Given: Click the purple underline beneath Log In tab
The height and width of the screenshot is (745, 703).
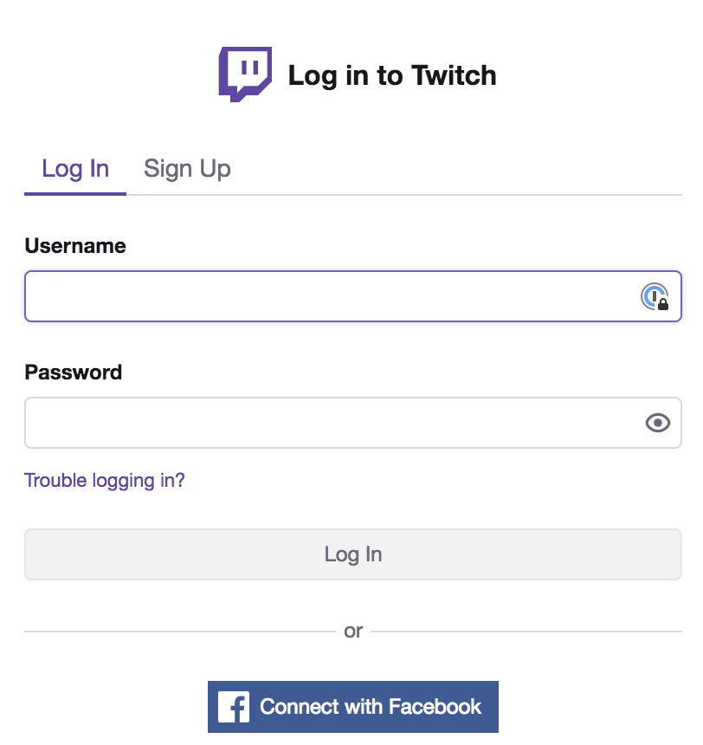Looking at the screenshot, I should (75, 193).
